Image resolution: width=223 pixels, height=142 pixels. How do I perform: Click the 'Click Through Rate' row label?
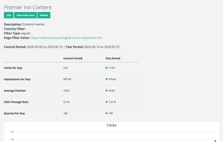point(16,102)
